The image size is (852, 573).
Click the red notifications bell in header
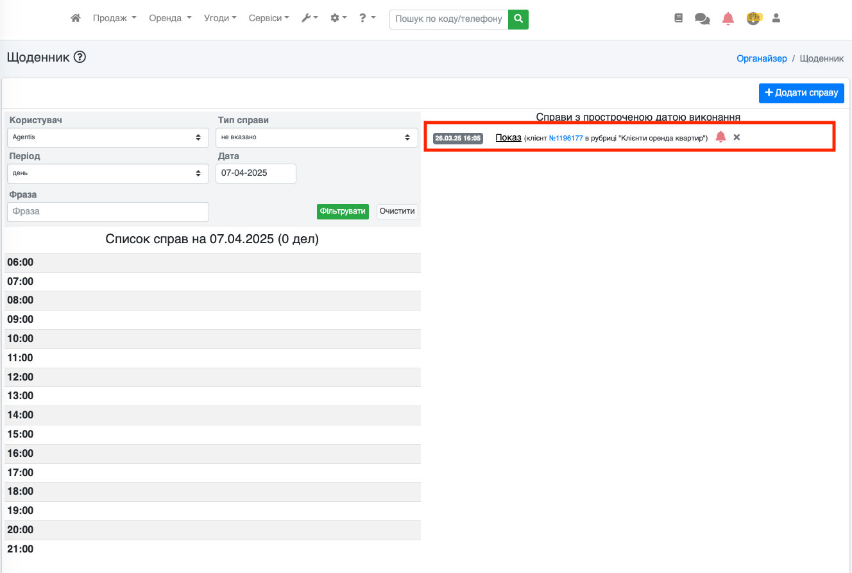pos(728,19)
